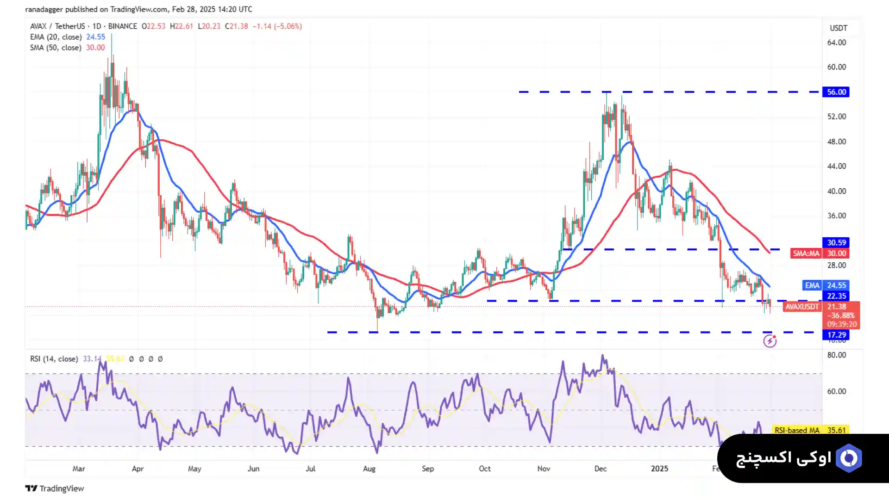The image size is (889, 500).
Task: Click the blue 30.59 price level label
Action: (836, 242)
